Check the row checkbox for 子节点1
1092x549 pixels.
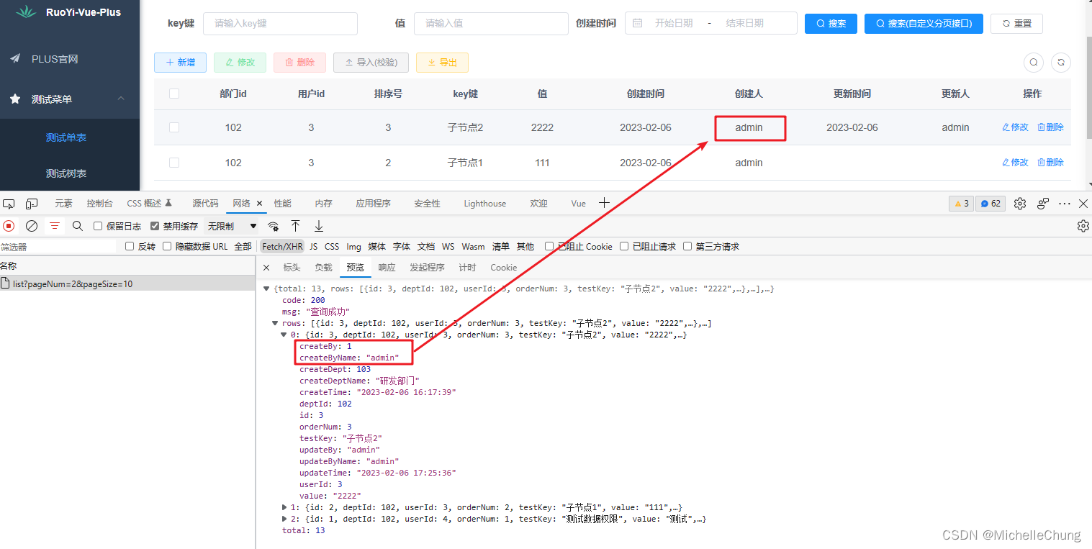point(173,163)
